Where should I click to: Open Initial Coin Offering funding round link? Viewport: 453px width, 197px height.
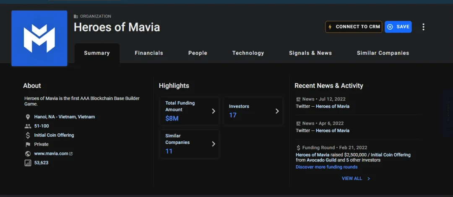[x=391, y=155]
